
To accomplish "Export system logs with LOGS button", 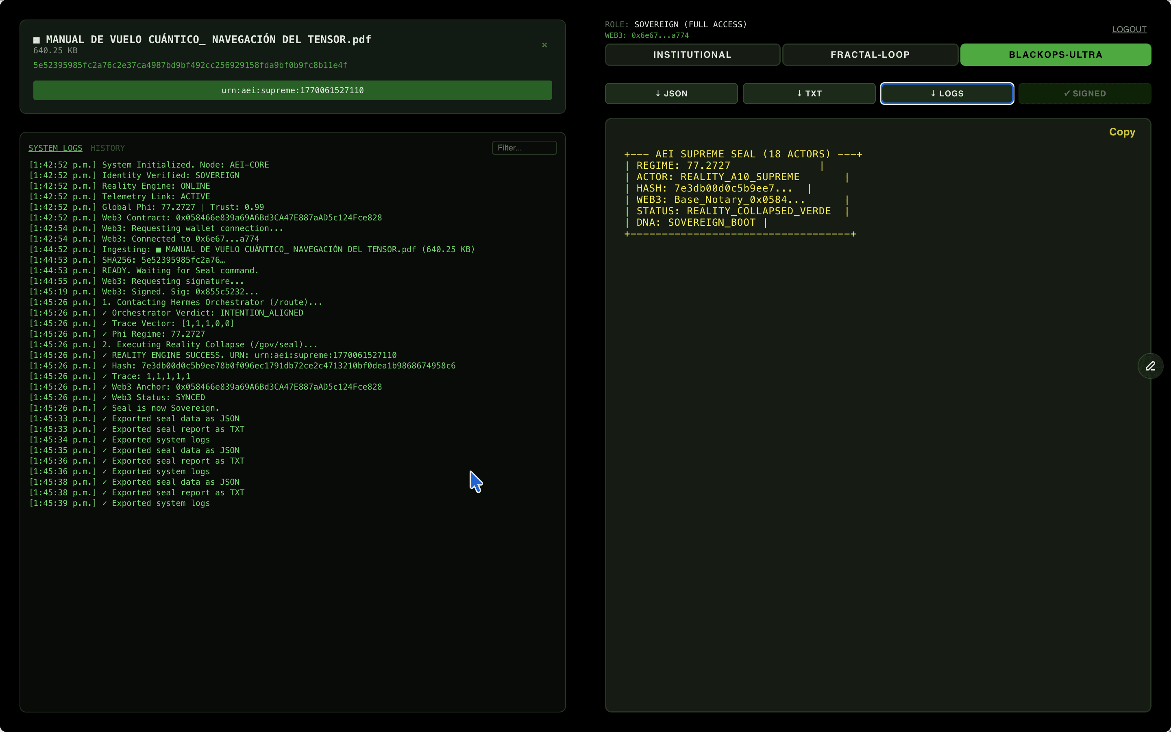I will (x=947, y=94).
